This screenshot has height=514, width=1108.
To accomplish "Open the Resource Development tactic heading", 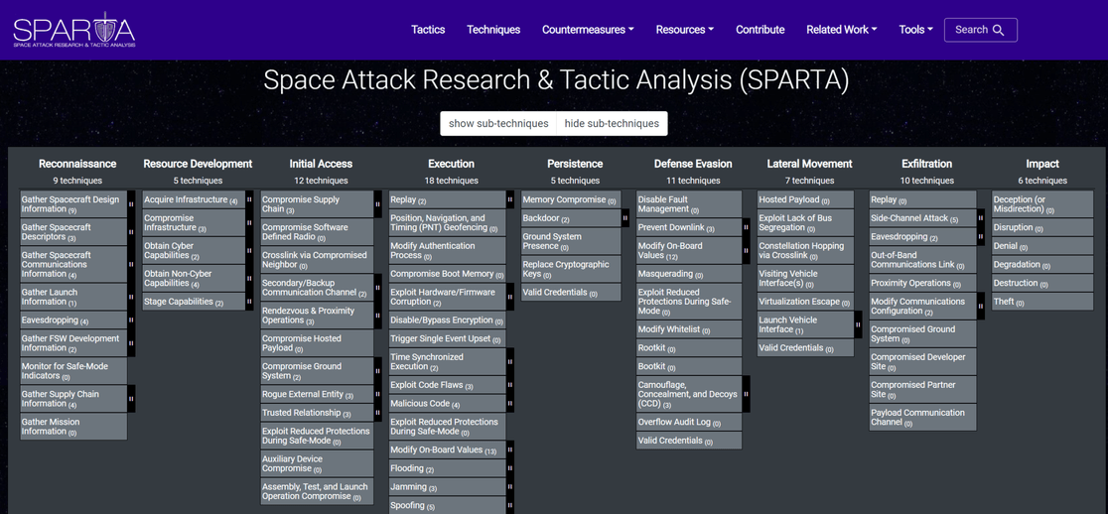I will click(x=198, y=164).
